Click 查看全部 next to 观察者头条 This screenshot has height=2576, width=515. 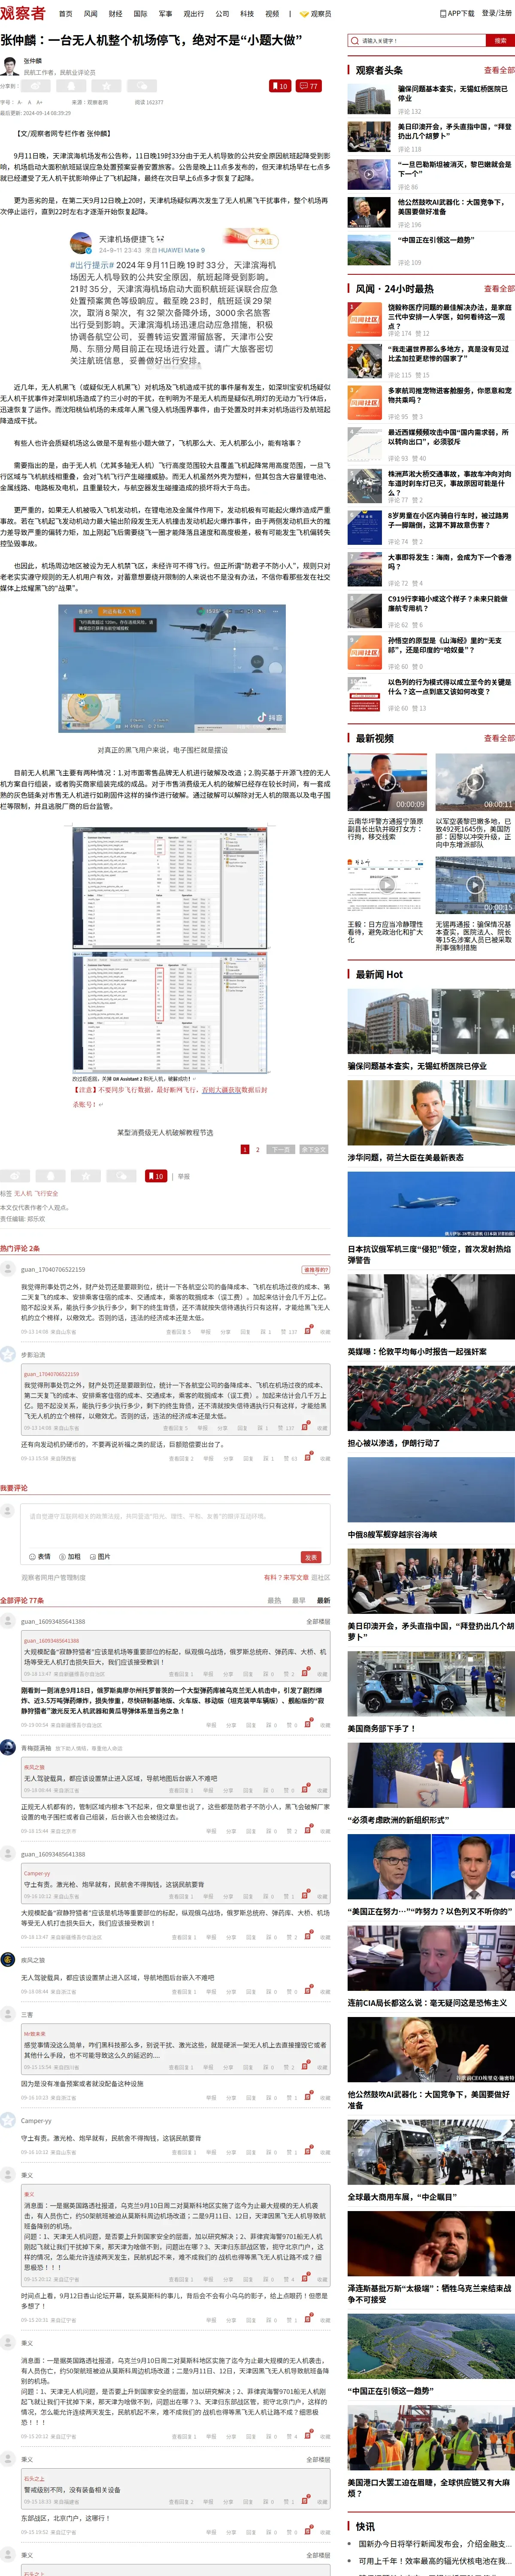click(499, 71)
